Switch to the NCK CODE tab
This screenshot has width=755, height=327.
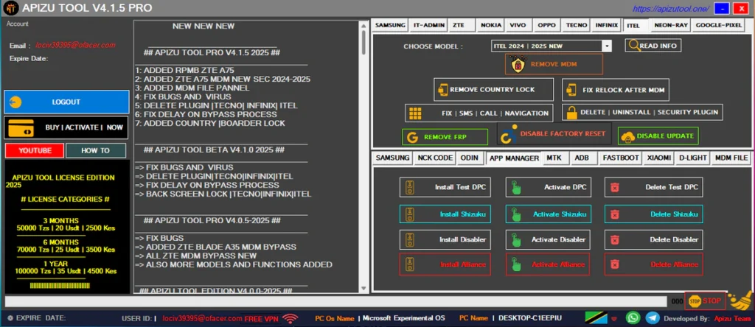click(x=435, y=158)
